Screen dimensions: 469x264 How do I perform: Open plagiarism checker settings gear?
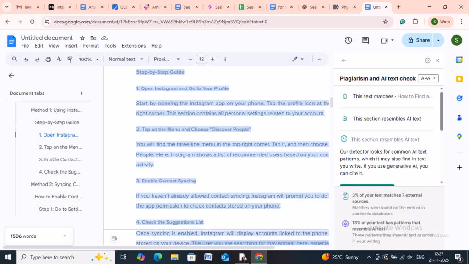tap(427, 60)
